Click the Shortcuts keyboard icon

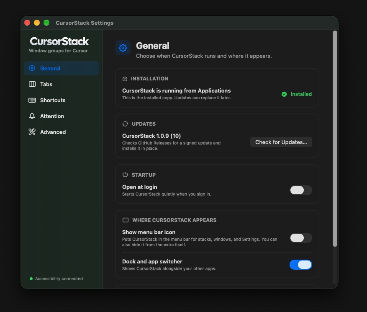pos(32,100)
